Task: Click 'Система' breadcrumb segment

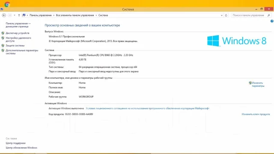Action: [x=103, y=15]
